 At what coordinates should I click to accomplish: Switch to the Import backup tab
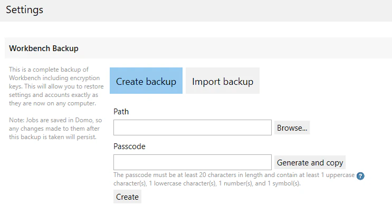[x=223, y=81]
